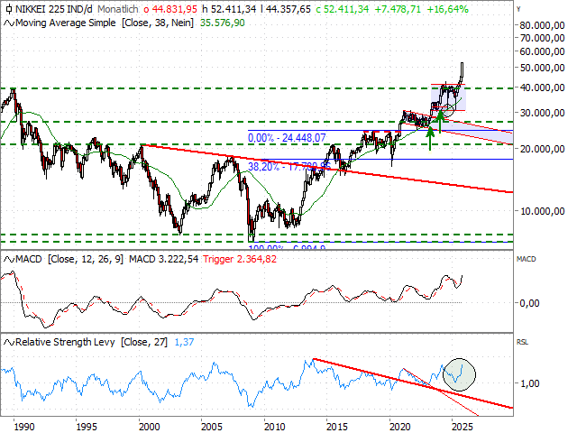Click the percentage change +16,64%

[447, 9]
